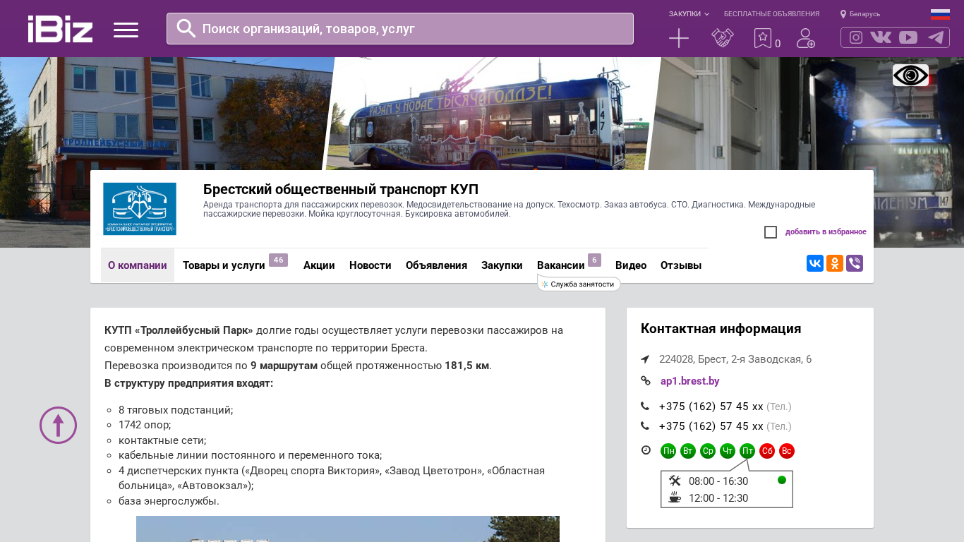
Task: Select Monday 'Пн' day circle
Action: pos(668,451)
